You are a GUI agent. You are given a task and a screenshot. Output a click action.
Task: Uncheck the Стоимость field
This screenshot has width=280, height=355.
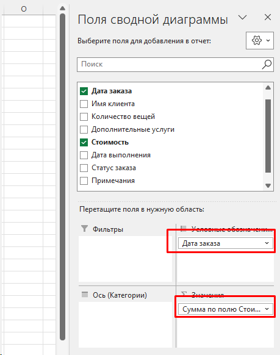click(84, 142)
